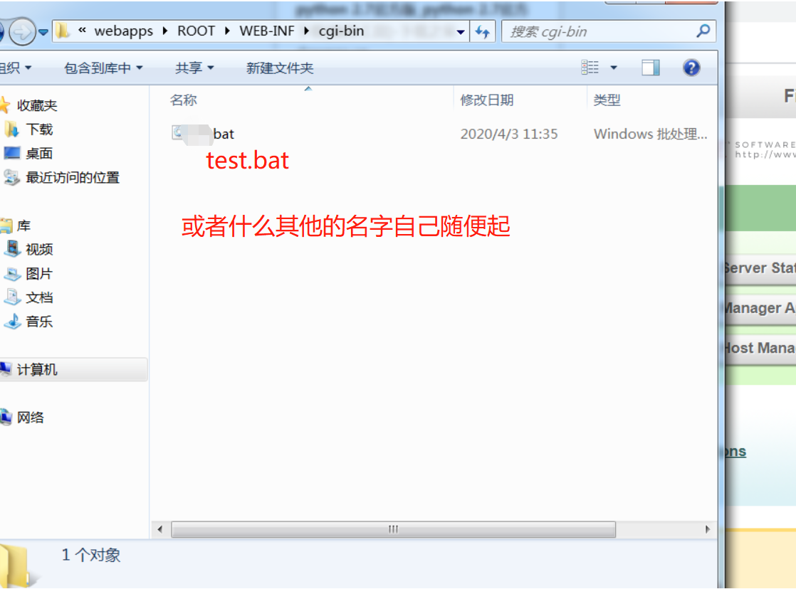Click Manager App in the browser window

point(760,308)
